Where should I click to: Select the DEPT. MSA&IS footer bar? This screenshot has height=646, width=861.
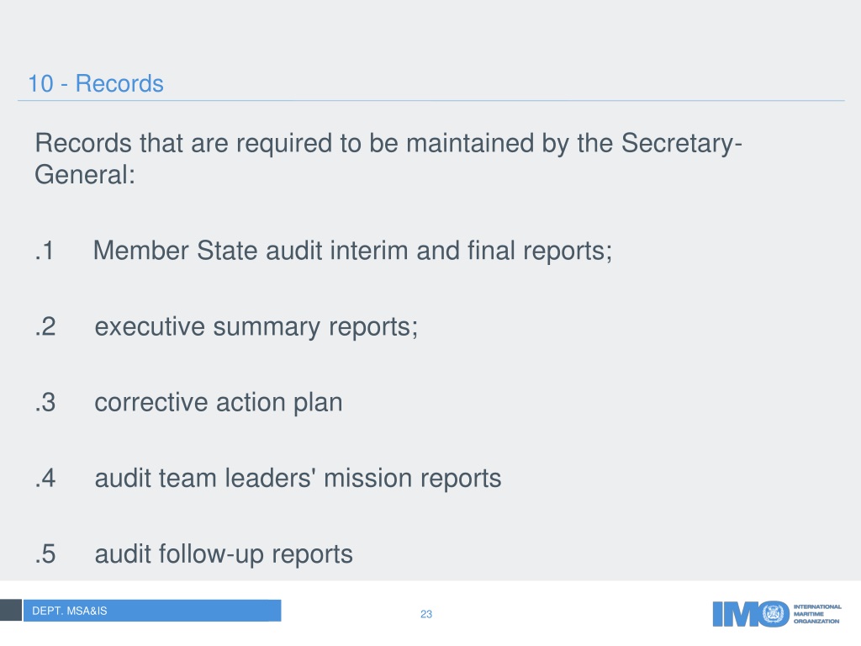click(152, 611)
